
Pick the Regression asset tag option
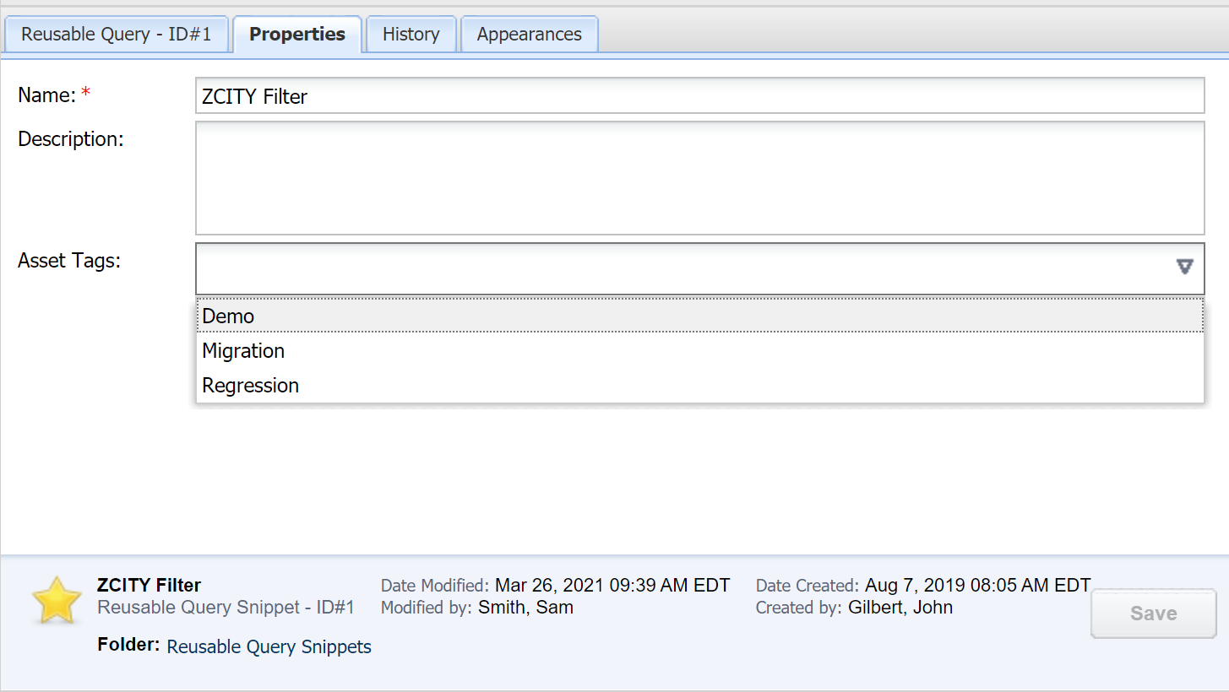point(251,385)
